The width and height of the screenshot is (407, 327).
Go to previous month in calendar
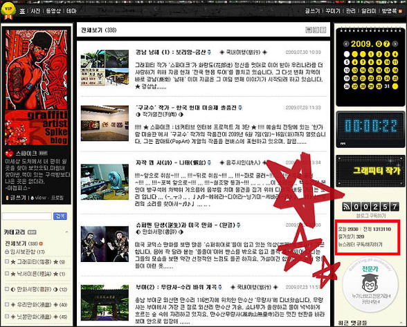point(346,44)
